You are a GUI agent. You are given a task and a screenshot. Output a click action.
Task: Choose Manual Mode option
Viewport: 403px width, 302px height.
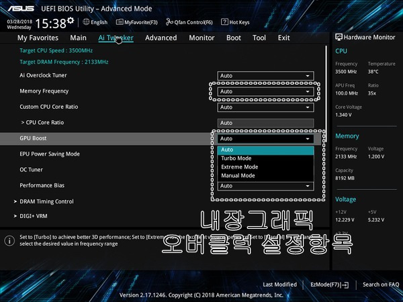pos(265,176)
